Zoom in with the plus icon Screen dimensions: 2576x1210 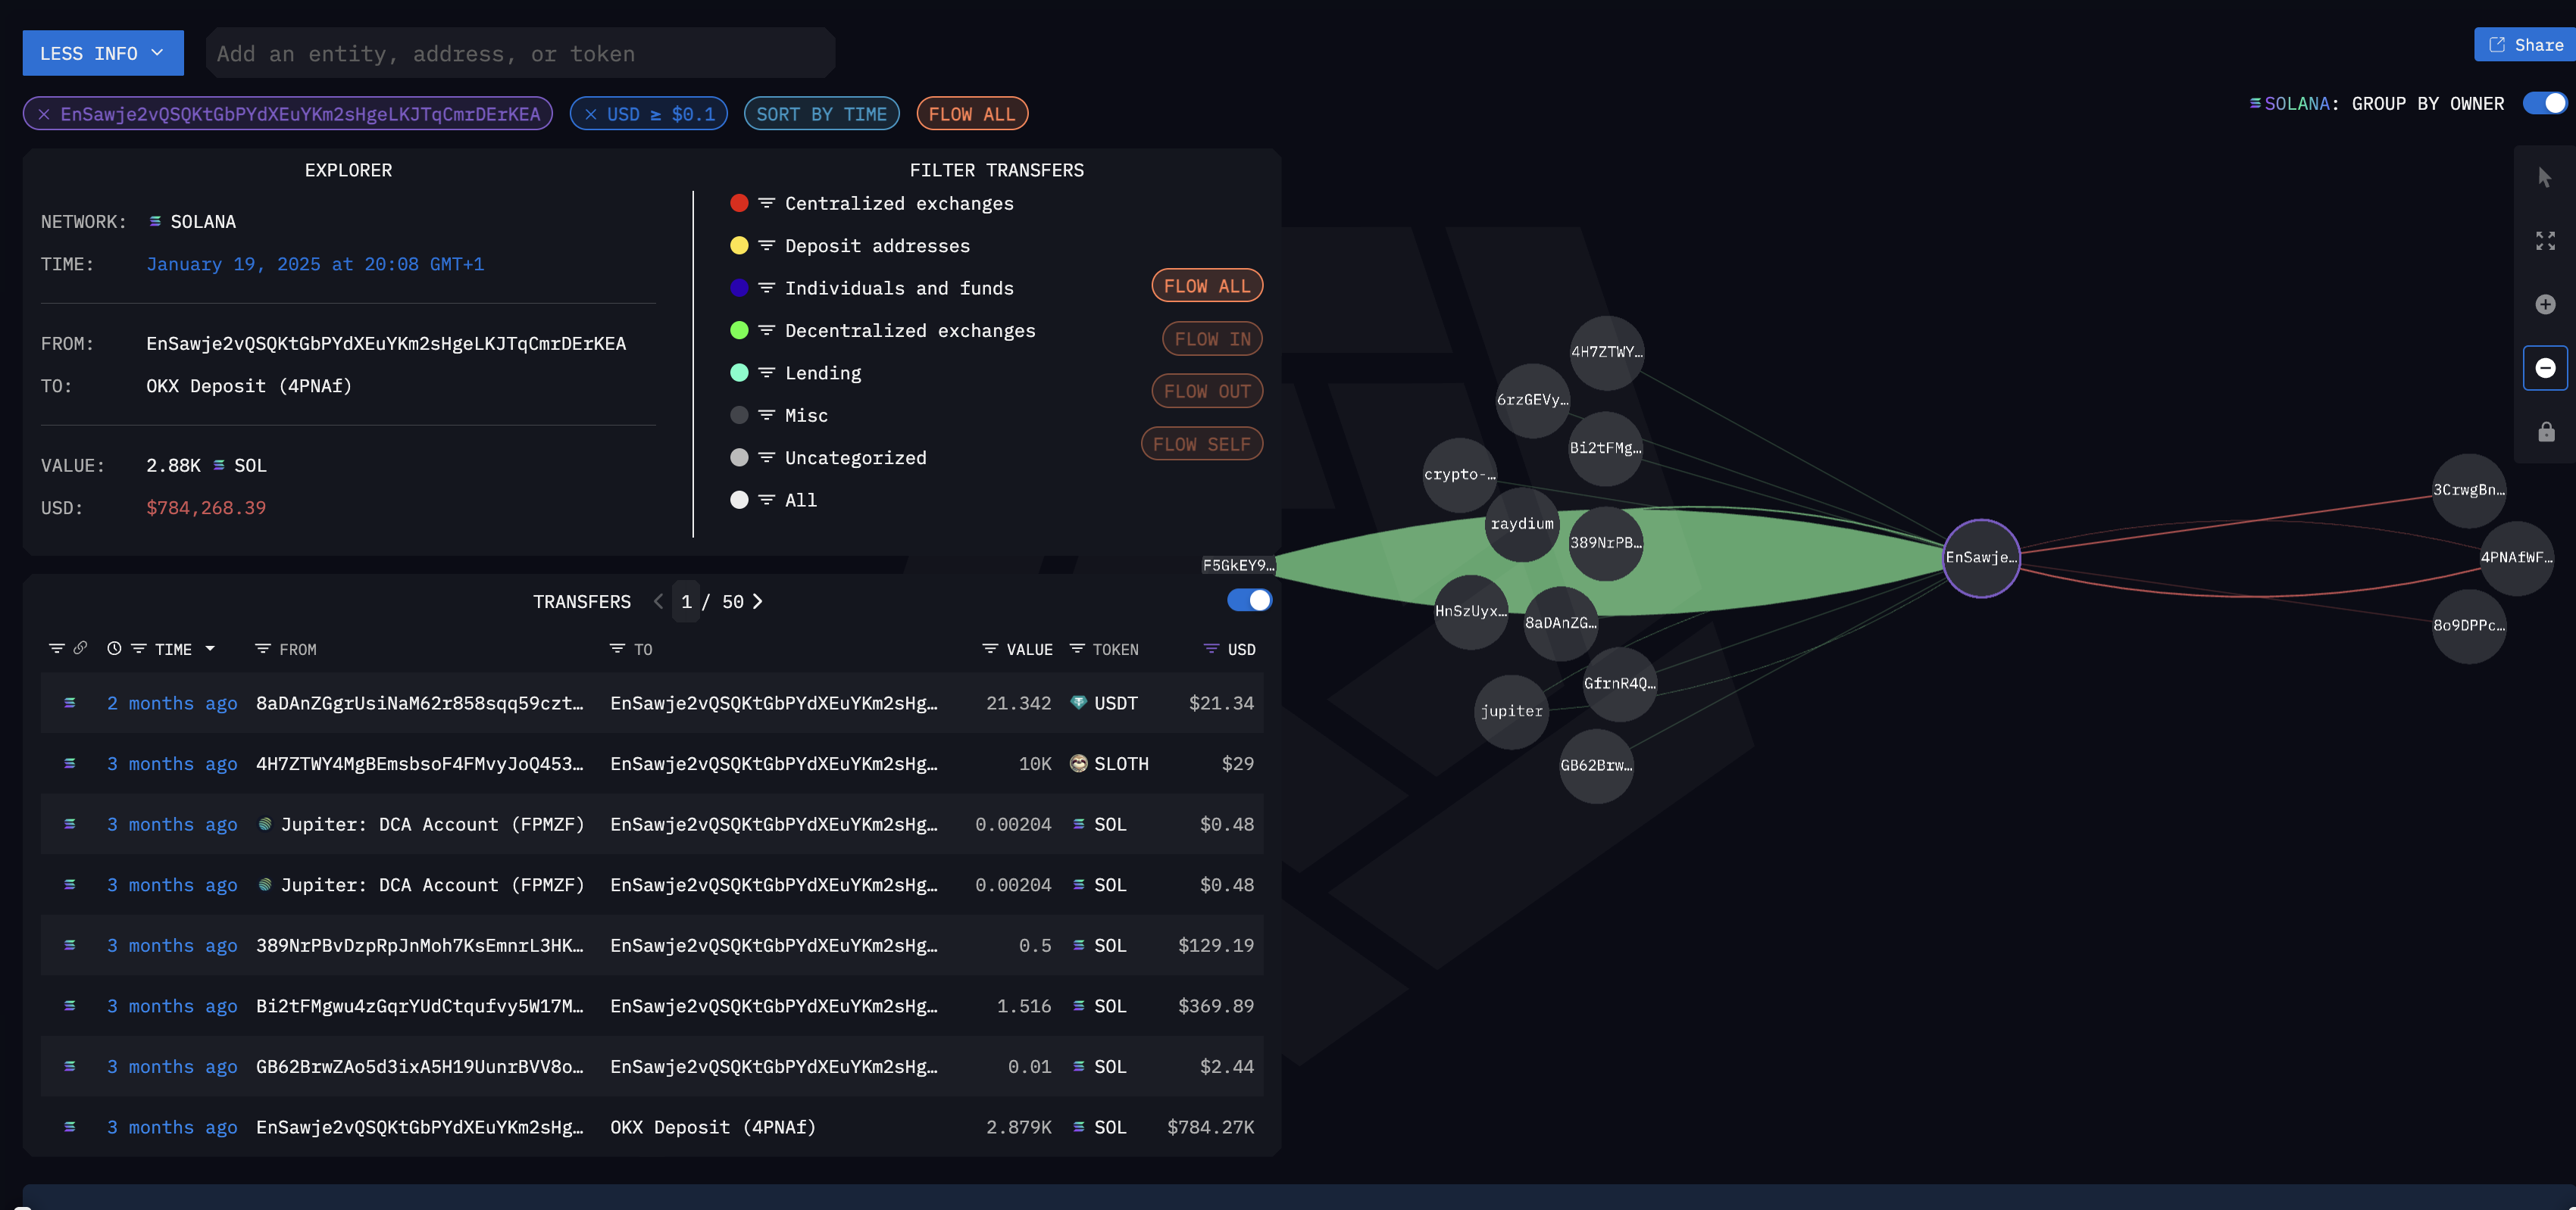2545,304
